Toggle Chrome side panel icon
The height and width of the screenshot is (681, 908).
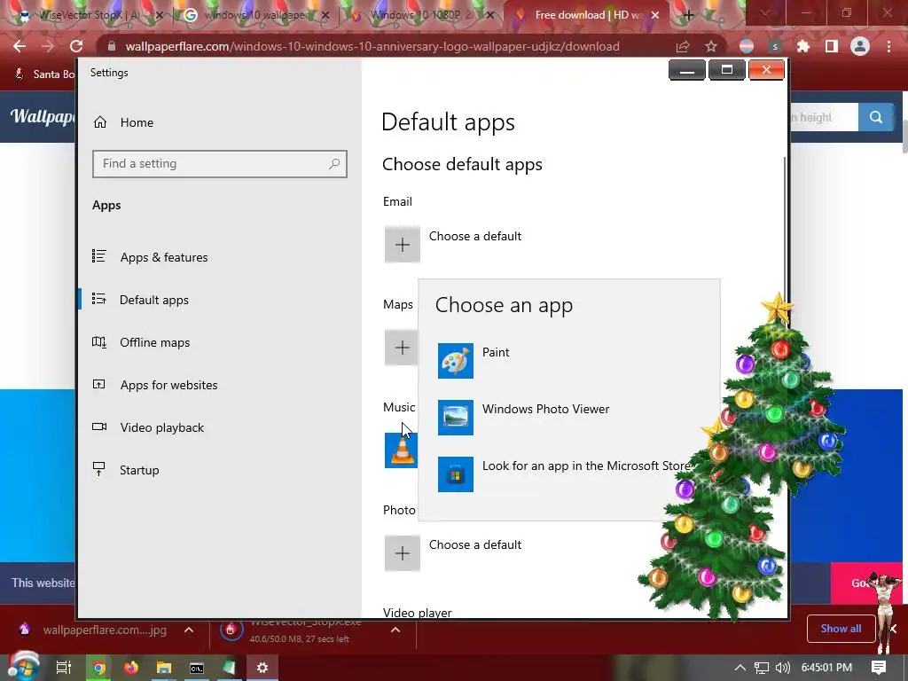[x=832, y=46]
